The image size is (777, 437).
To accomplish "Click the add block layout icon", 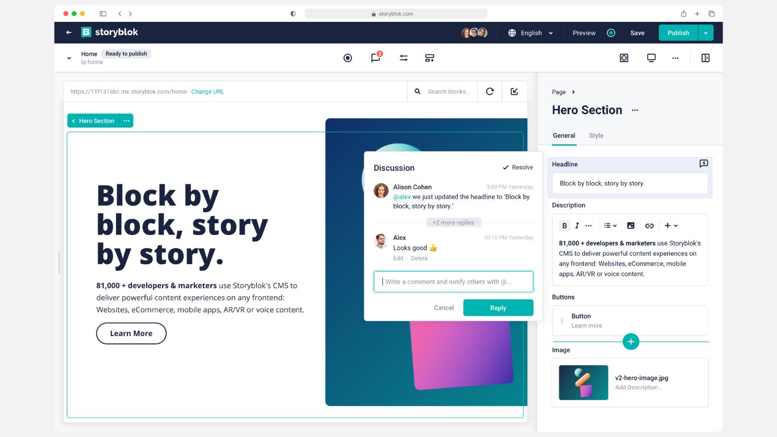I will pos(430,58).
